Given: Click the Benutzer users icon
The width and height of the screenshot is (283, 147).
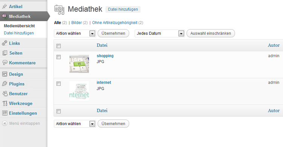Looking at the screenshot, I should [x=5, y=94].
